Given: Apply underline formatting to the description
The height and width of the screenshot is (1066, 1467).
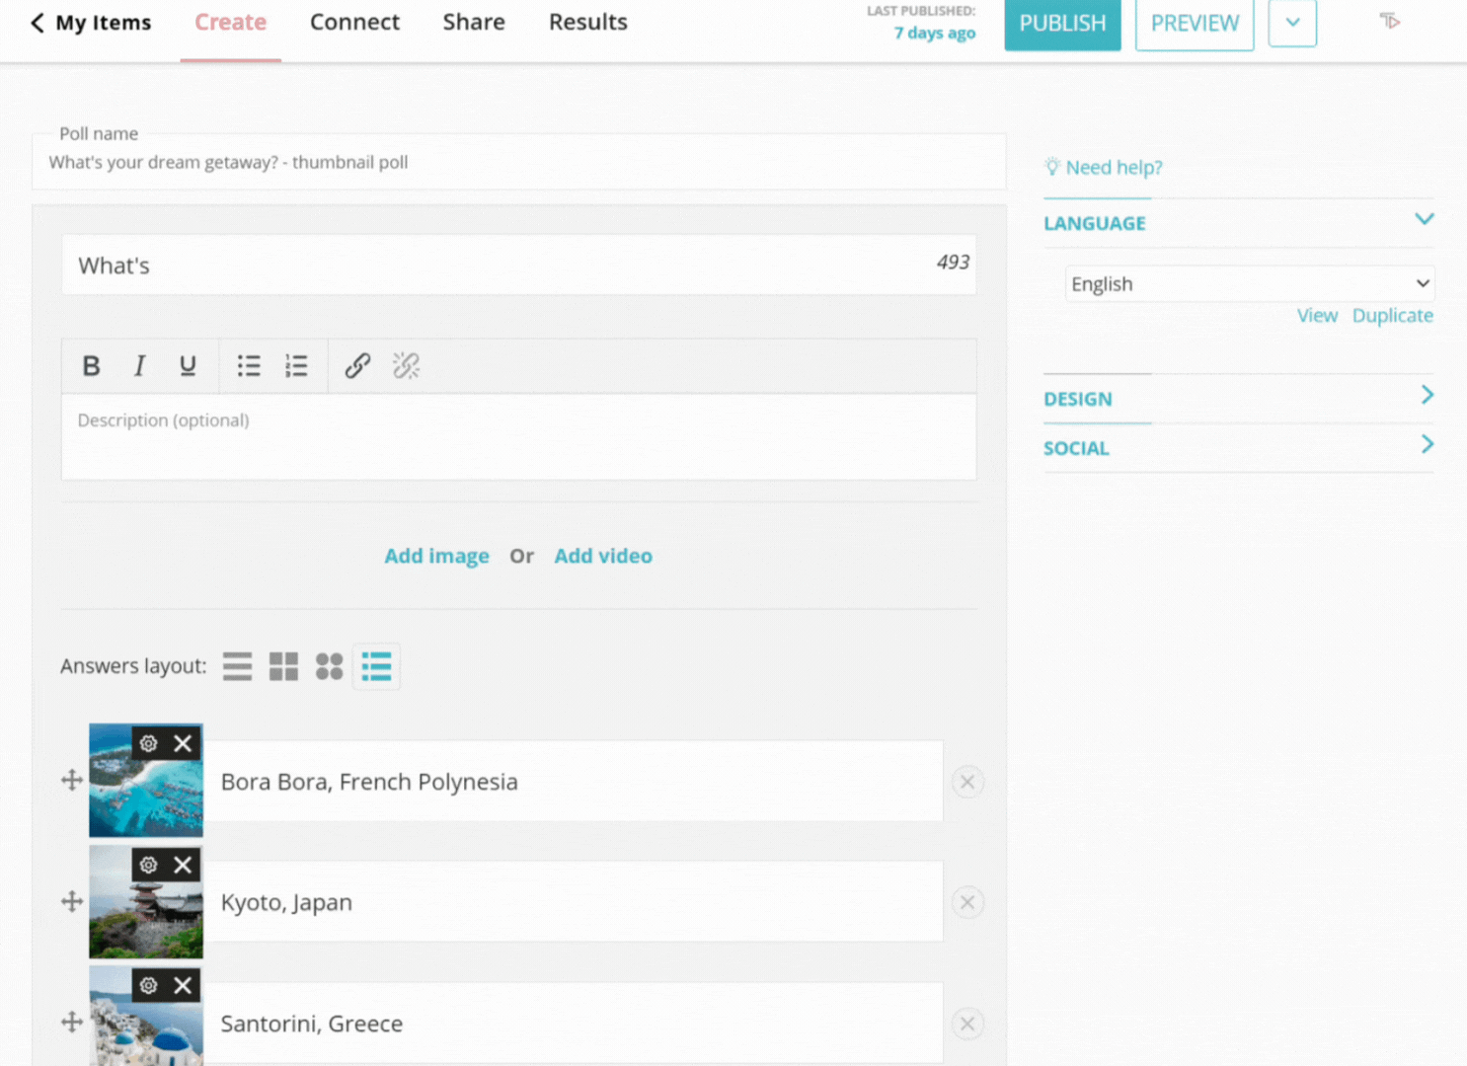Looking at the screenshot, I should (188, 365).
